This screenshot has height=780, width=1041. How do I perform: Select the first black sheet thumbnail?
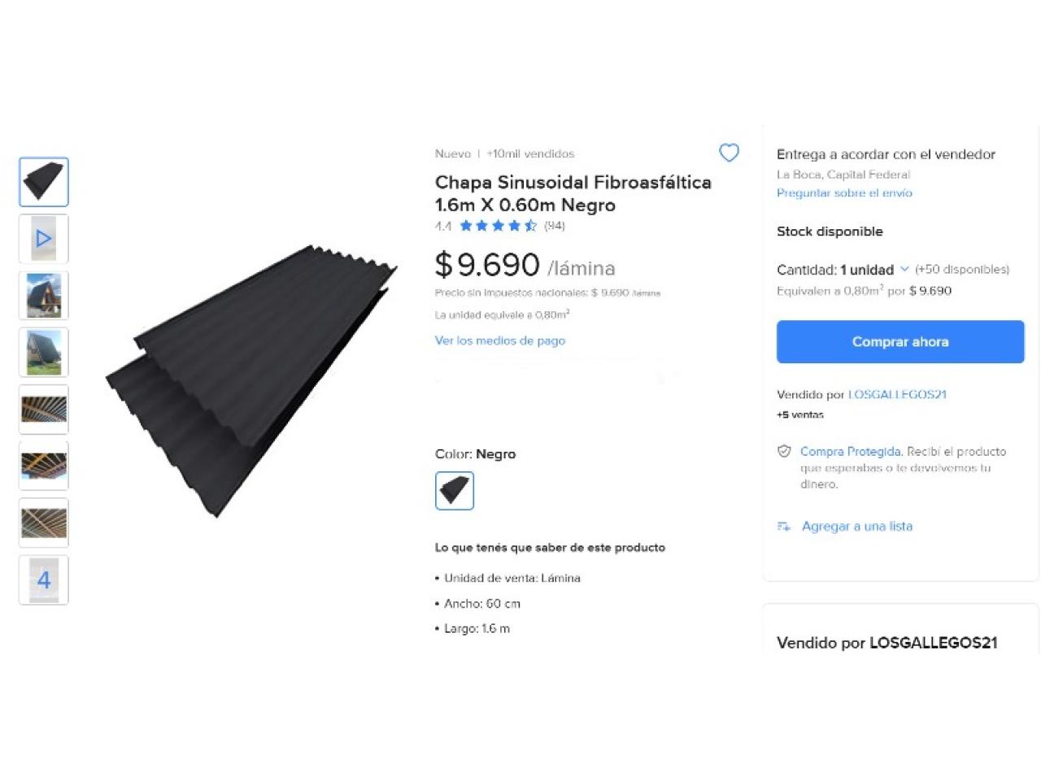pos(44,182)
